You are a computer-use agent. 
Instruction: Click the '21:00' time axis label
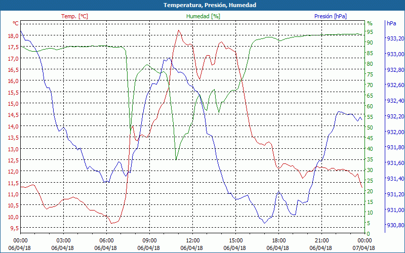point(321,240)
